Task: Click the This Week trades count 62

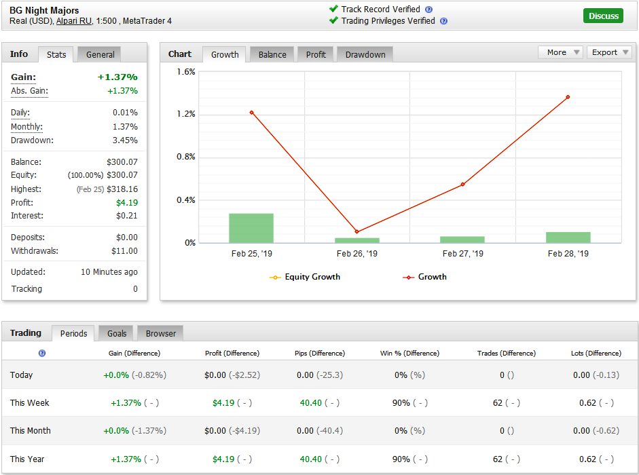Action: [x=498, y=403]
